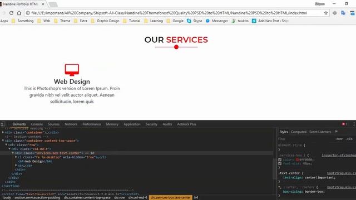The image size is (356, 200).
Task: Open the color picker swatch for ff0000
Action: click(x=297, y=159)
